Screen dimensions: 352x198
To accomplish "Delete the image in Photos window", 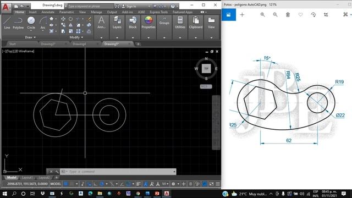I will coord(288,15).
